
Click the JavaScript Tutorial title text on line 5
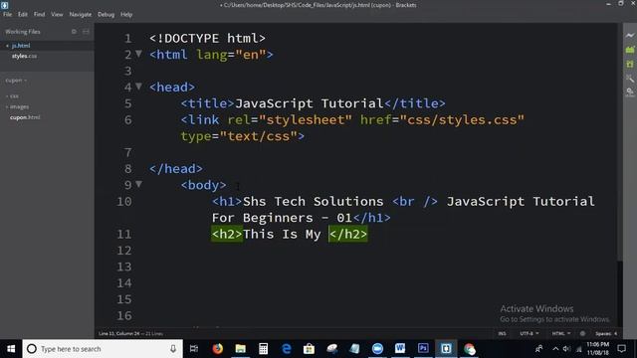pos(310,103)
